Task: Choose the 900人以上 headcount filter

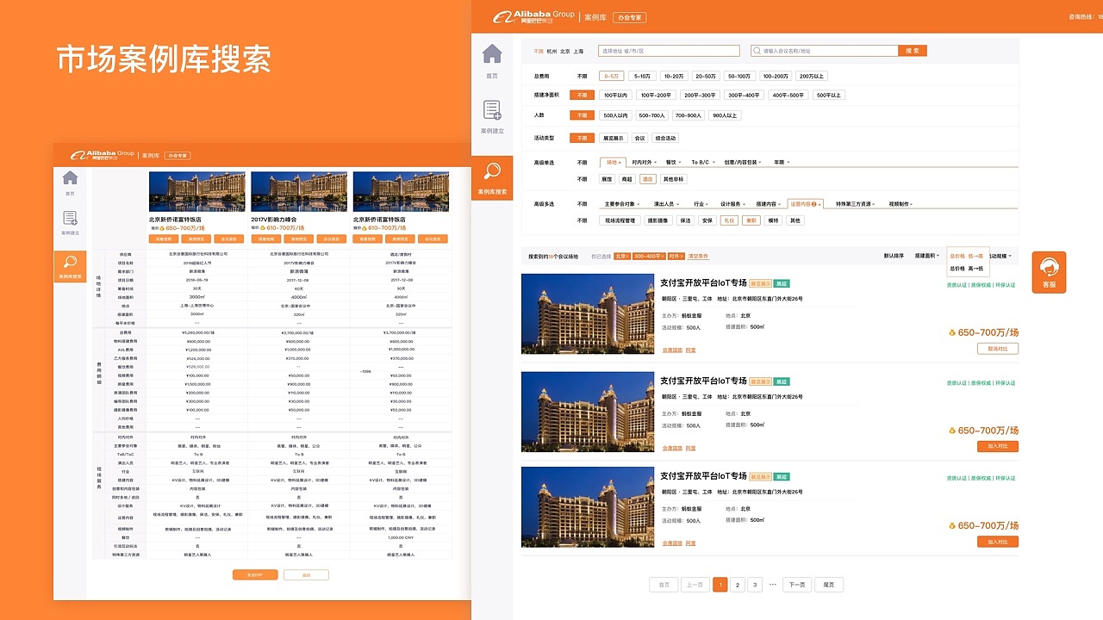Action: 725,115
